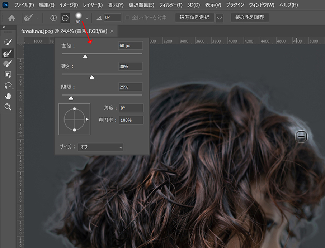The image size is (325, 248).
Task: Click the 角度 0° input field
Action: click(131, 108)
